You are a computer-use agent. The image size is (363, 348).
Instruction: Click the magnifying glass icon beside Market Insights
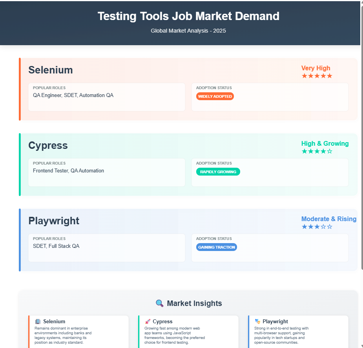pos(159,303)
